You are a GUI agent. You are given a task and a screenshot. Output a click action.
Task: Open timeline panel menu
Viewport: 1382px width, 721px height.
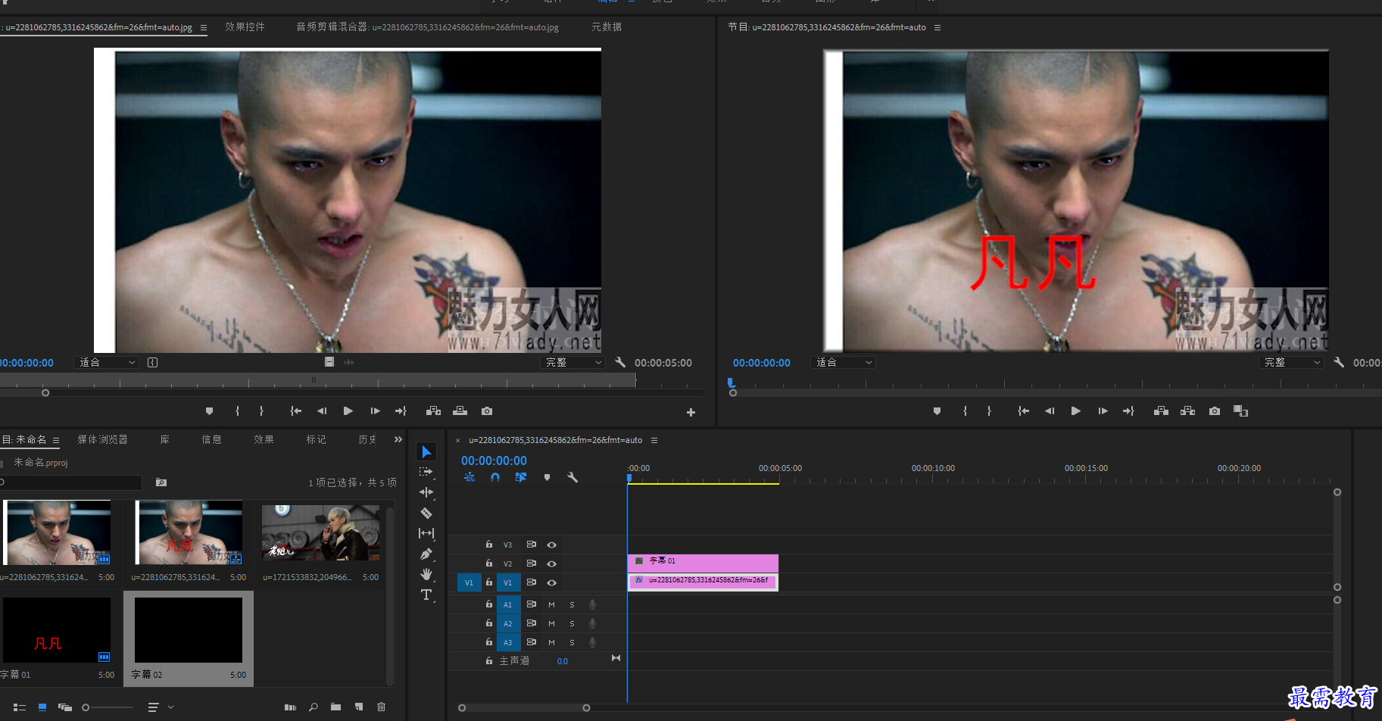(x=654, y=440)
